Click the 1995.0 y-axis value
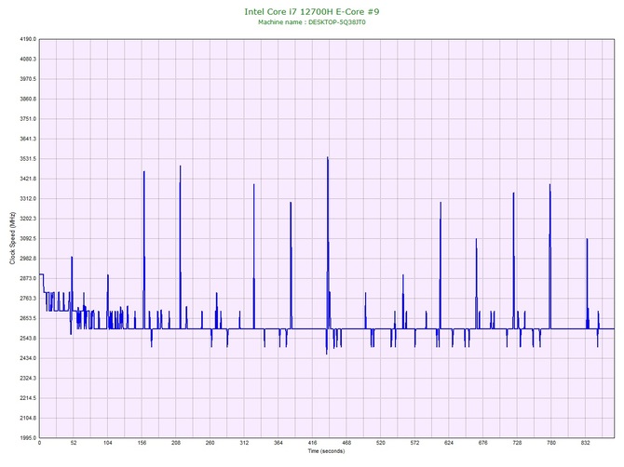This screenshot has height=467, width=624. click(28, 438)
